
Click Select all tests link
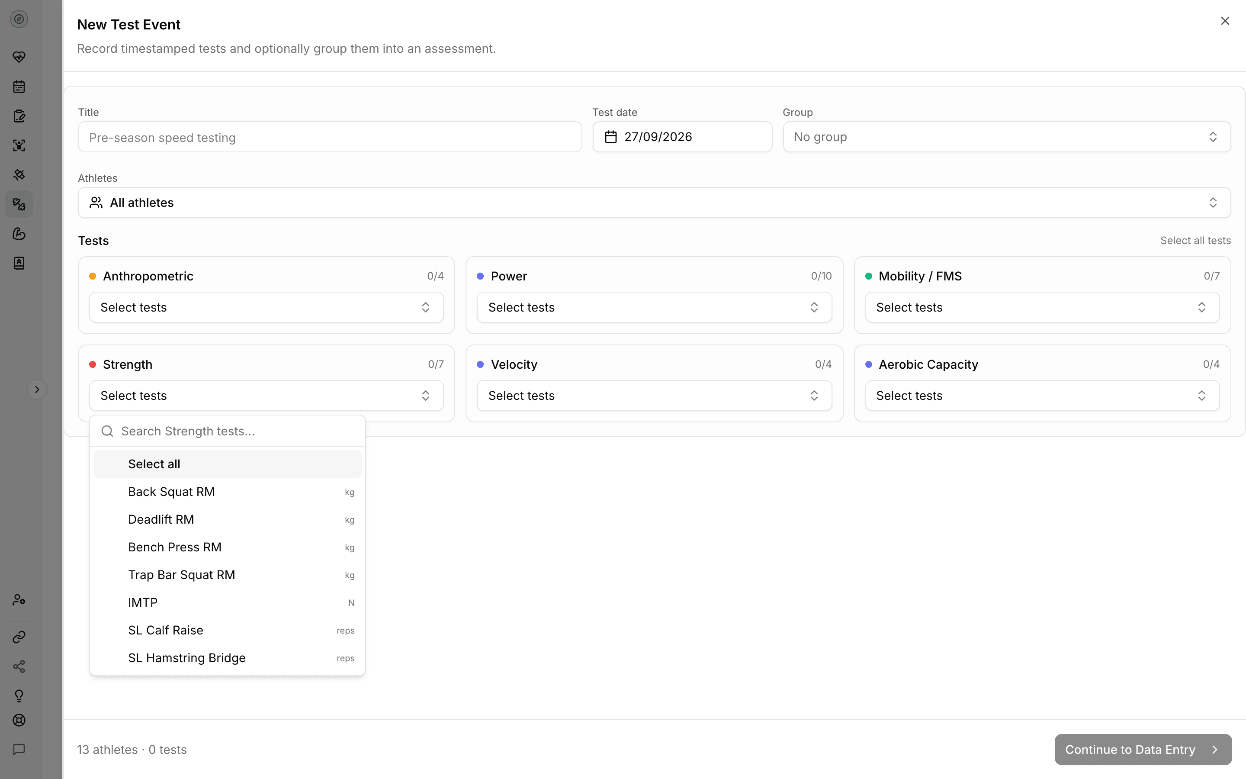tap(1195, 241)
